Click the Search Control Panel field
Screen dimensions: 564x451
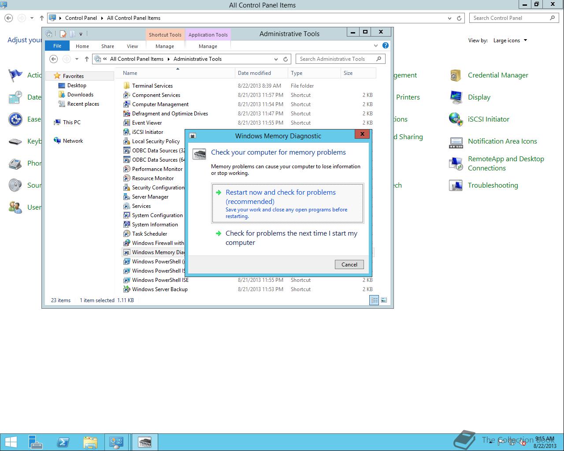pos(514,18)
